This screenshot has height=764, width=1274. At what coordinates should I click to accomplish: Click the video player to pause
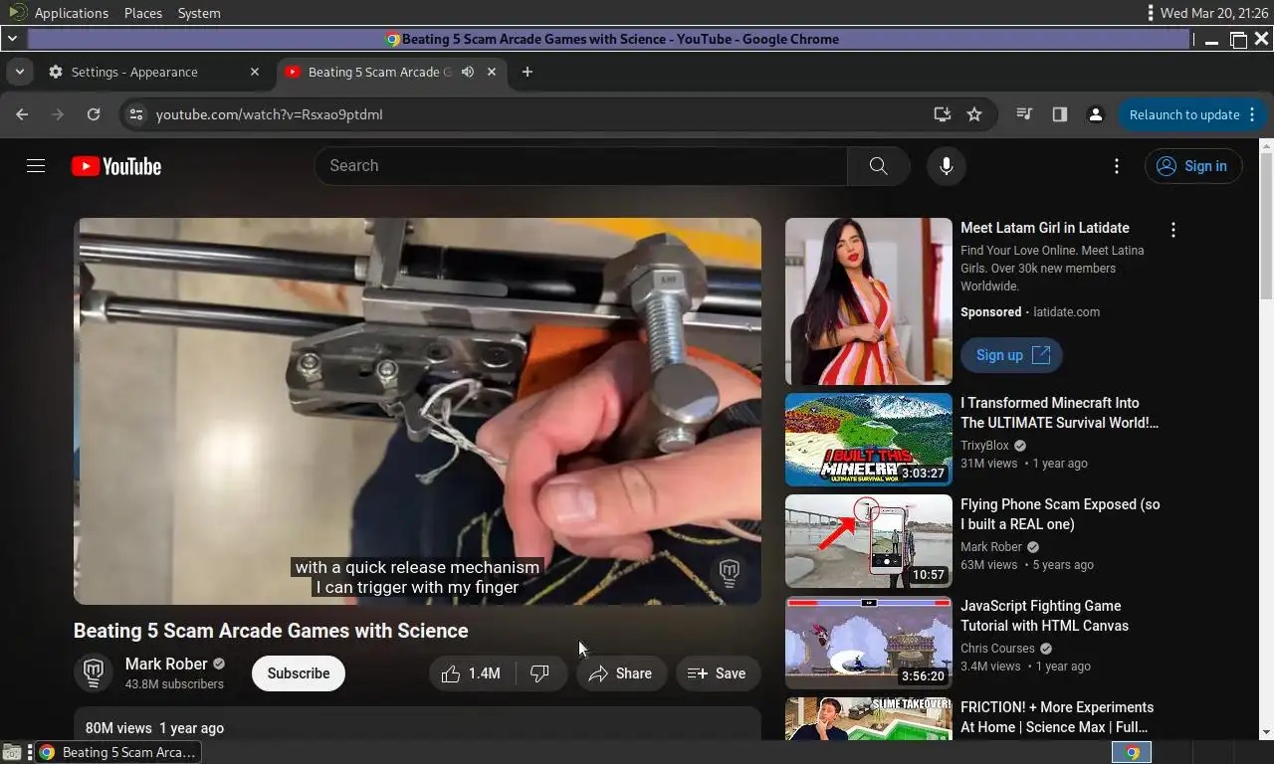pyautogui.click(x=417, y=411)
